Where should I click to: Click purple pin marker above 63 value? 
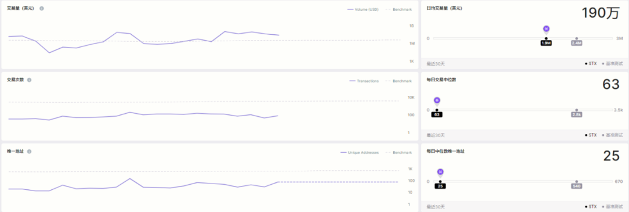pos(437,100)
